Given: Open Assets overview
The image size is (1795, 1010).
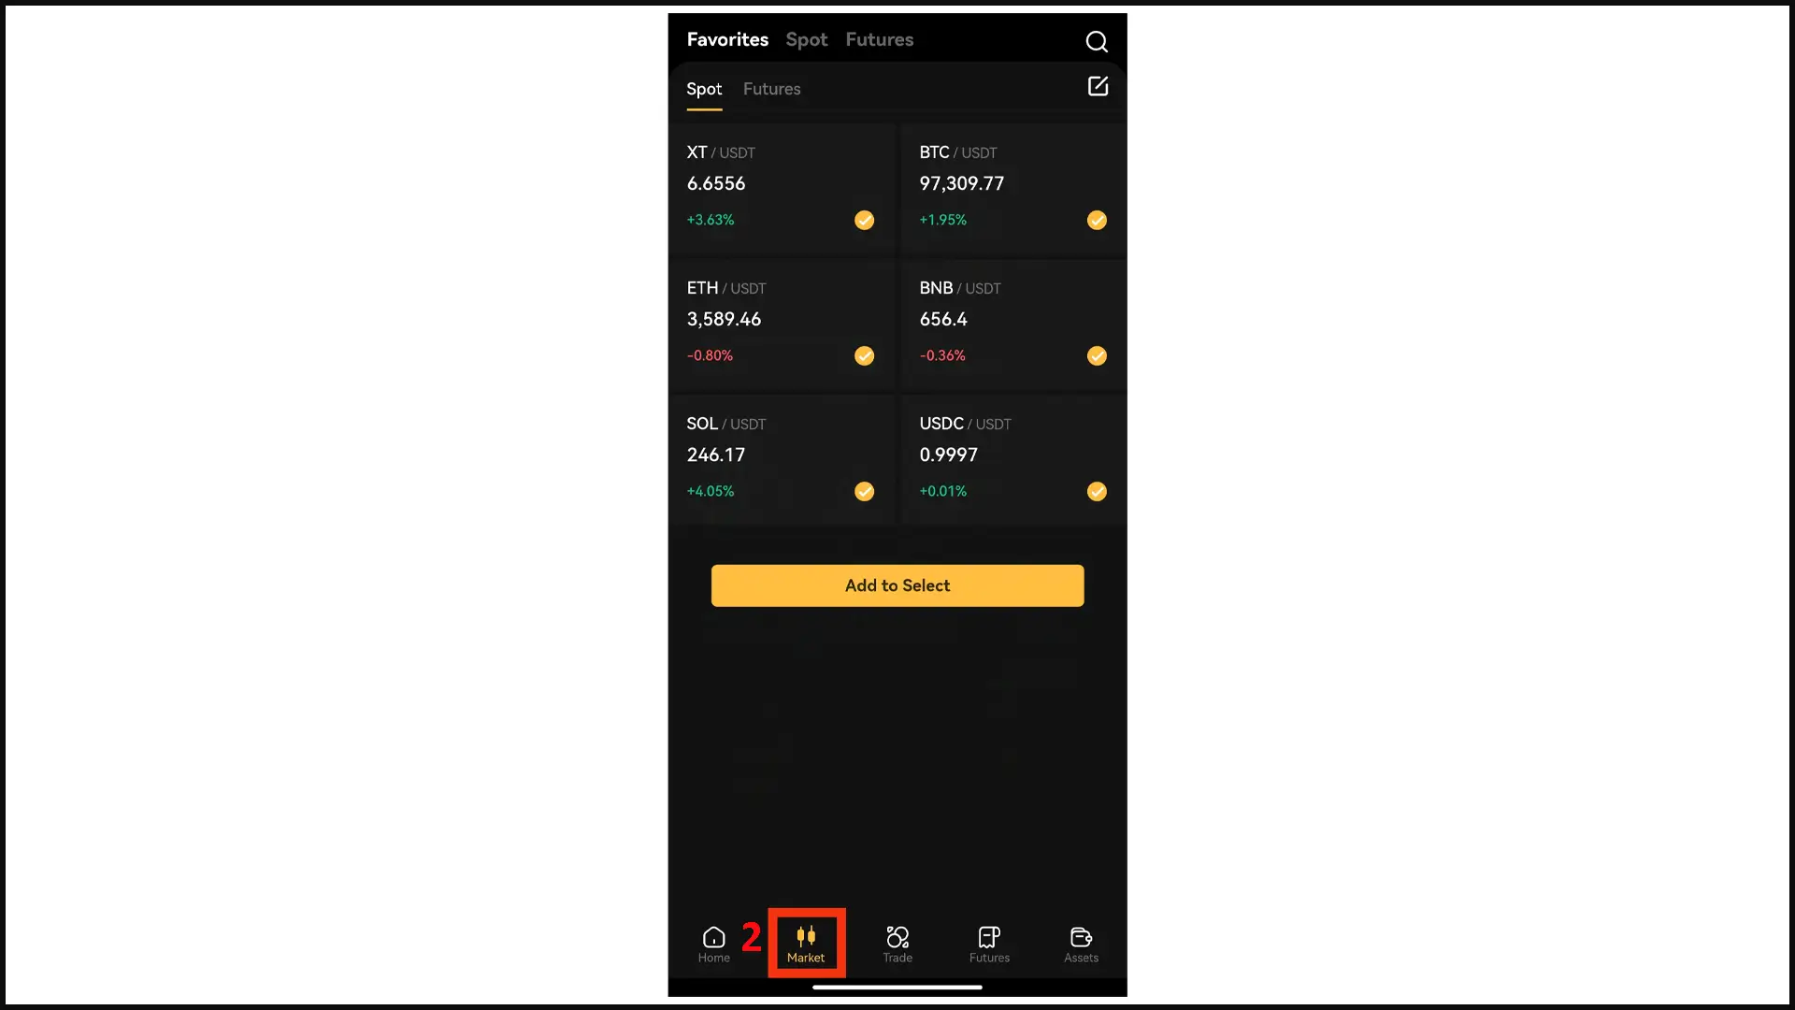Looking at the screenshot, I should 1081,941.
